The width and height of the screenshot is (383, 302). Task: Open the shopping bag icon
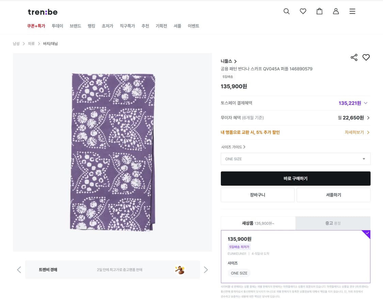pyautogui.click(x=319, y=11)
